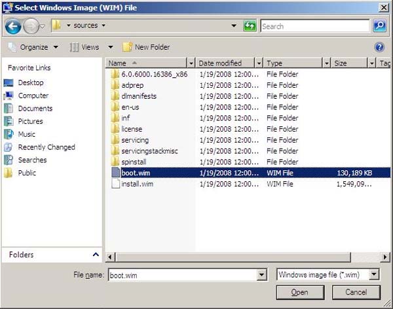Click the boot.wim file icon
The height and width of the screenshot is (309, 393).
click(115, 173)
